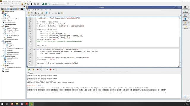The width and height of the screenshot is (190, 106).
Task: Click the gray stop square in lower toolbar
Action: (x=47, y=69)
